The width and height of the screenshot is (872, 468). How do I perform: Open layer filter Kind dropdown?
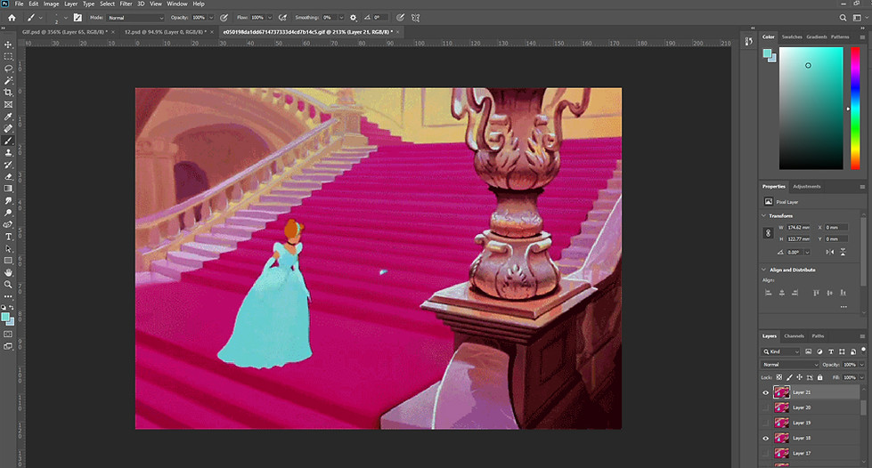pyautogui.click(x=780, y=351)
